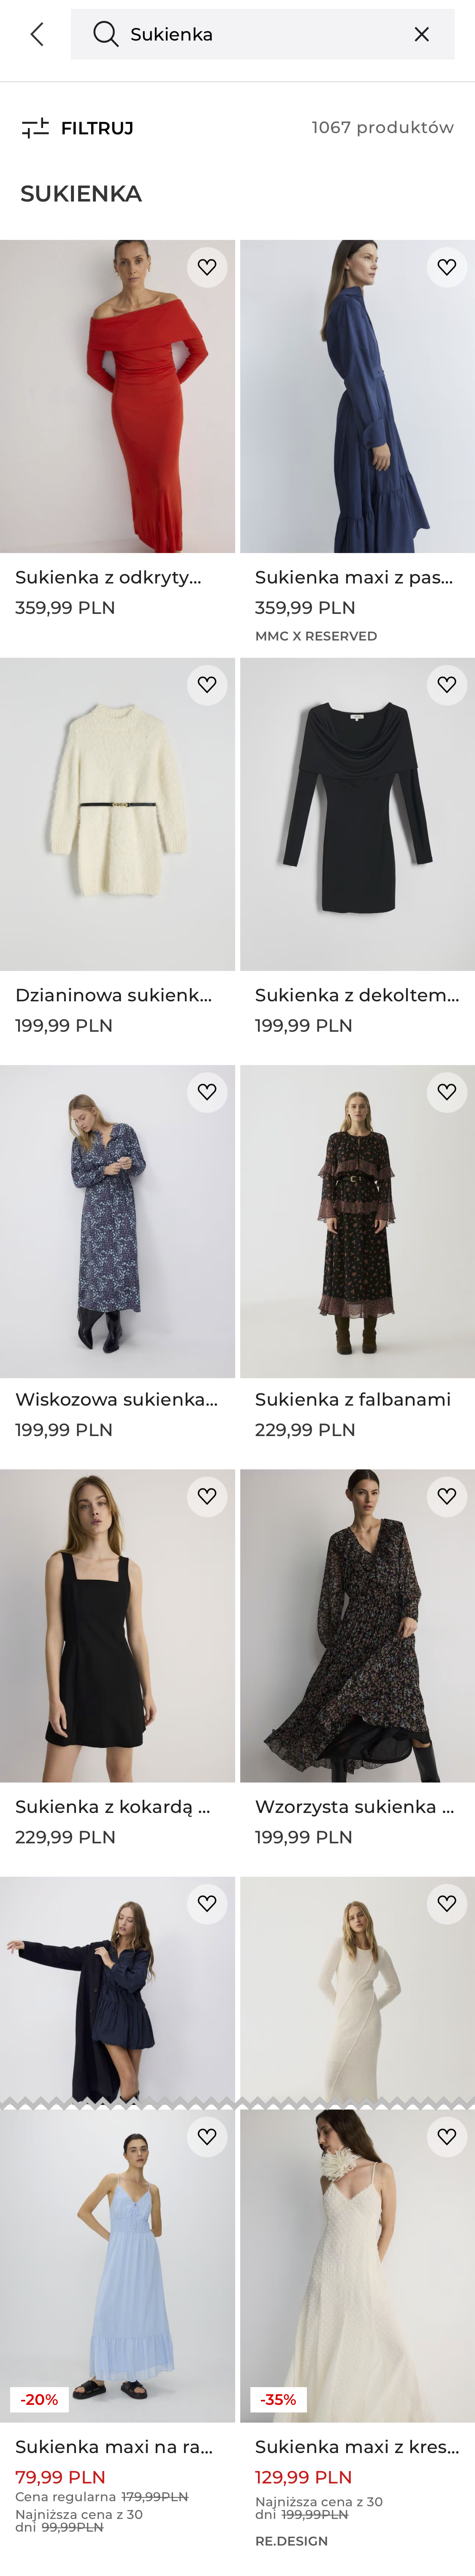The width and height of the screenshot is (475, 2576).
Task: Open the FILTRUJ filter options
Action: click(x=77, y=128)
